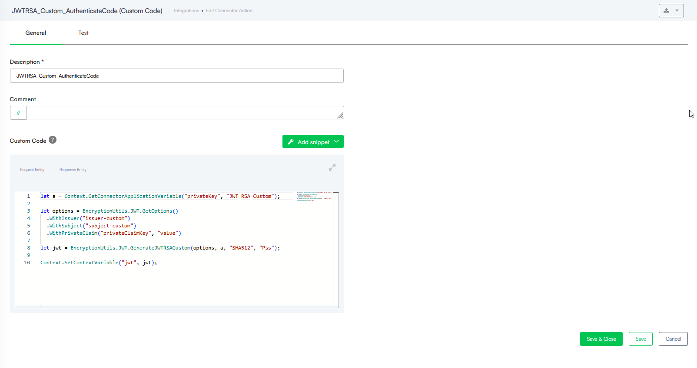Click the Save button
Image resolution: width=697 pixels, height=368 pixels.
(x=641, y=339)
